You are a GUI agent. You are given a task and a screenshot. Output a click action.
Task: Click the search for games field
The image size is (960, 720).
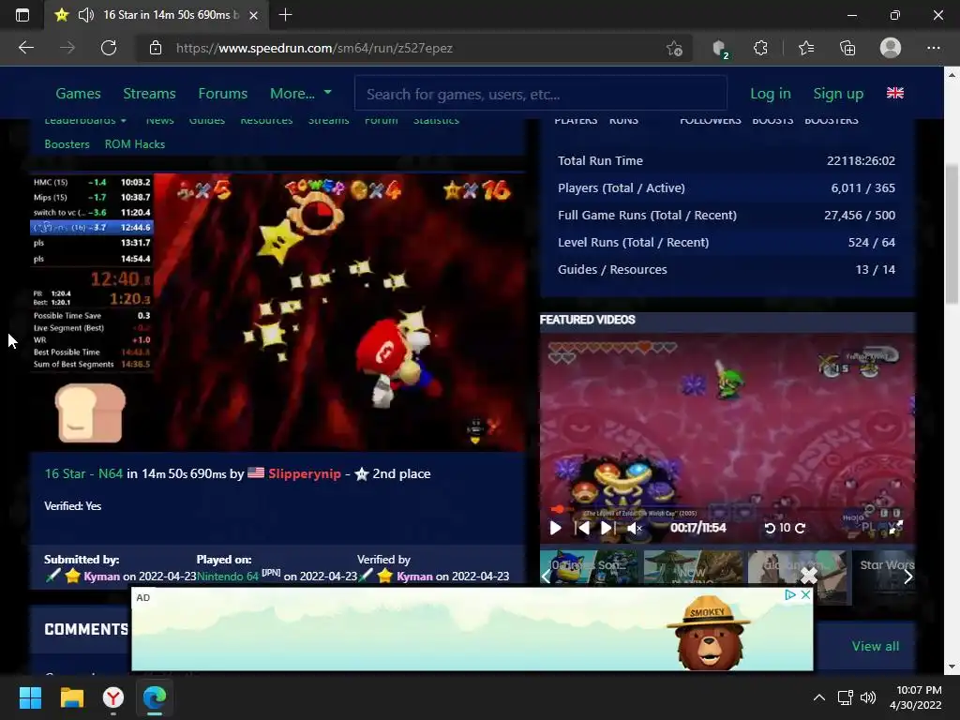click(541, 94)
